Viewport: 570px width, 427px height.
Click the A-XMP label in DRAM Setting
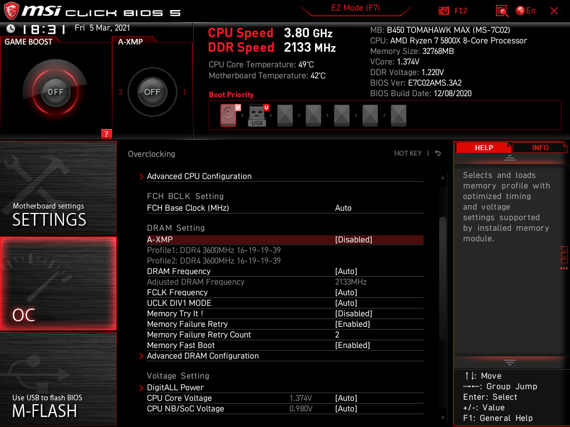[160, 240]
